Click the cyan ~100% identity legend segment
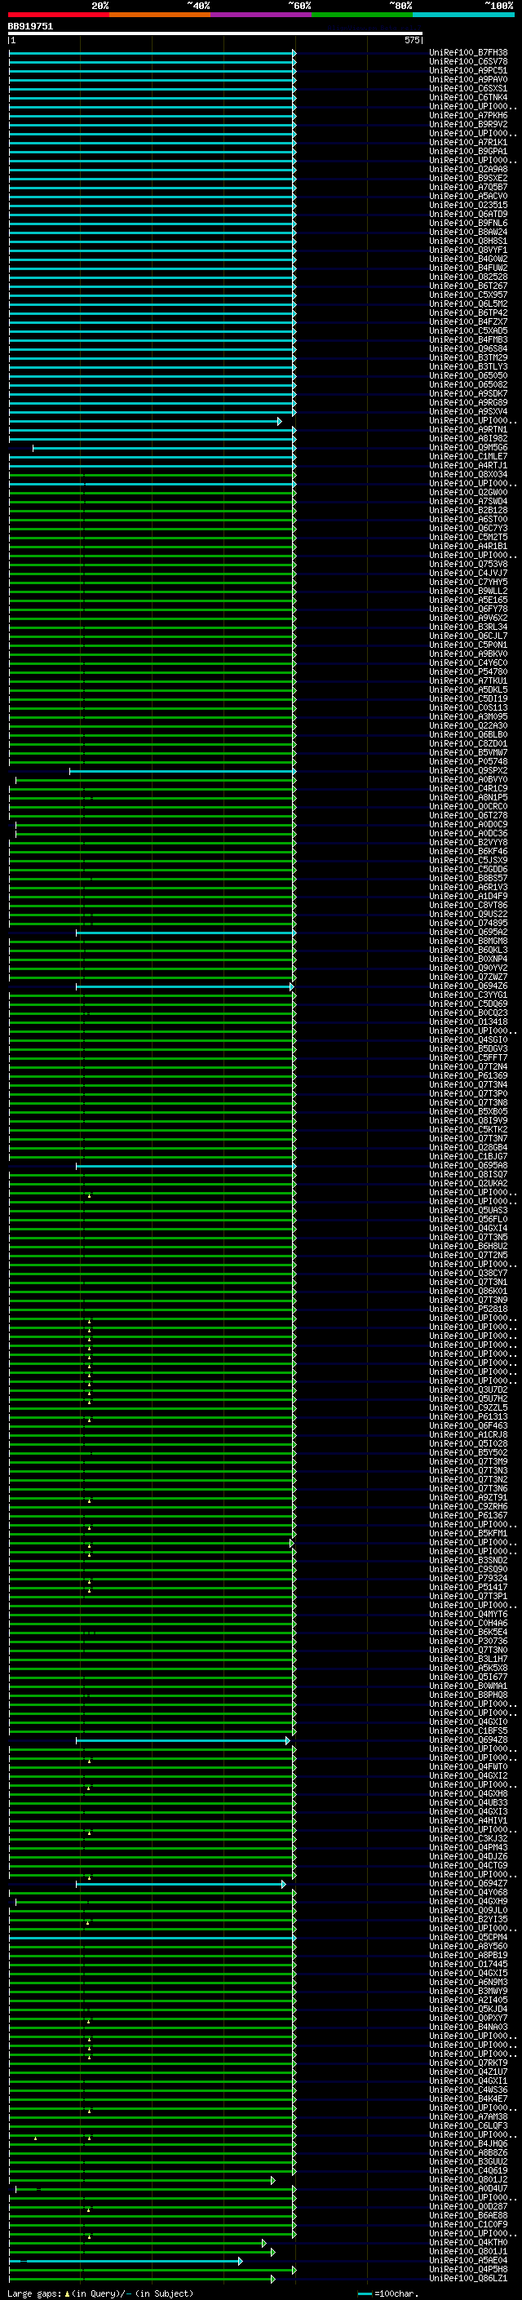Viewport: 522px width, 2300px height. 463,16
